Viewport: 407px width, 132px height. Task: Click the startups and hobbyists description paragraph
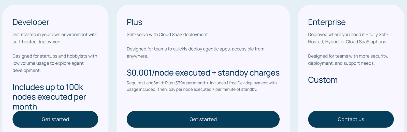point(55,63)
